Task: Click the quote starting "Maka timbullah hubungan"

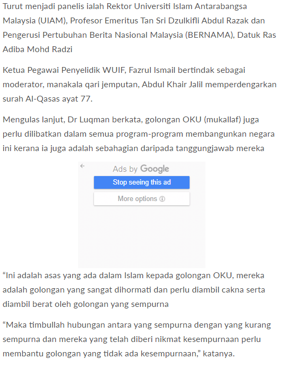Action: pos(137,339)
